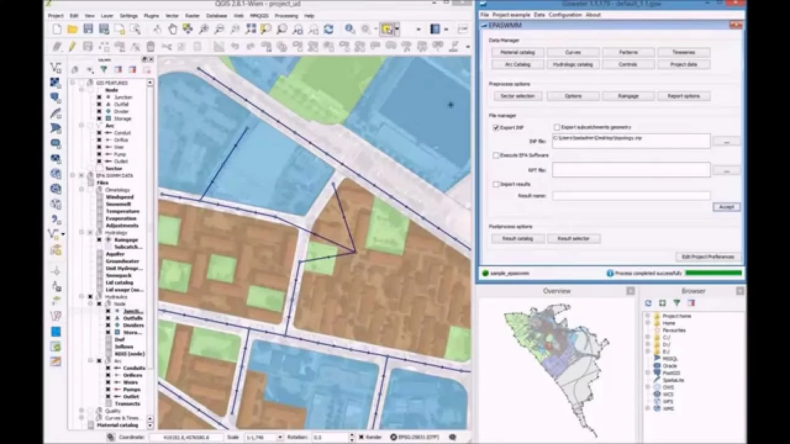Select the Pan Map hand tool
The image size is (790, 444).
(173, 29)
